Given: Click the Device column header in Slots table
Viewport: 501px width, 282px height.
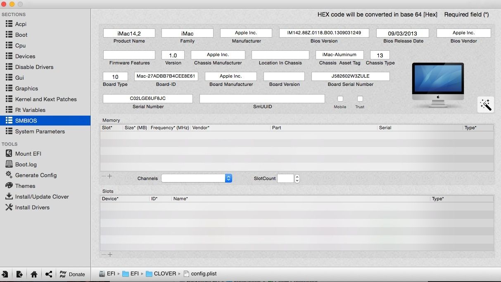Looking at the screenshot, I should point(125,199).
